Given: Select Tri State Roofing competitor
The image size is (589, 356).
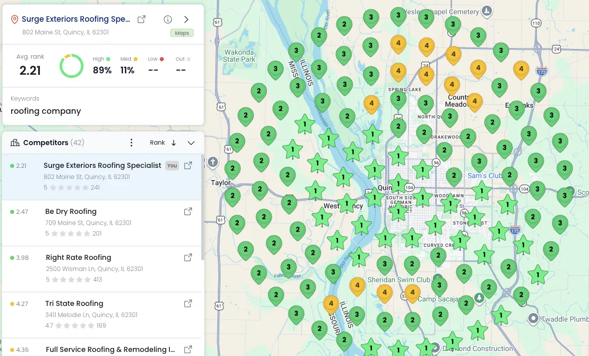Looking at the screenshot, I should 102,315.
